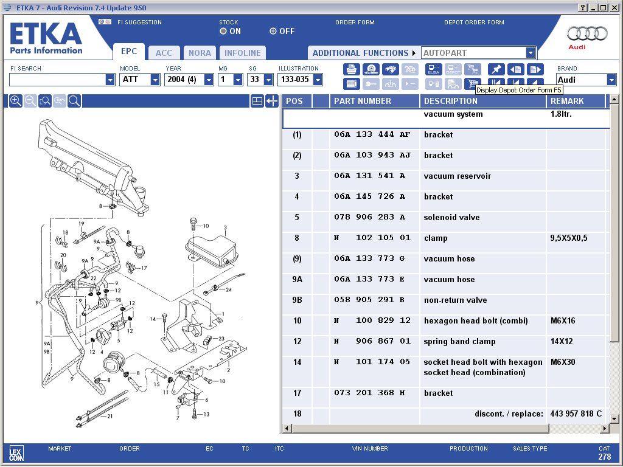The width and height of the screenshot is (623, 467).
Task: Zoom in on the illustration
Action: [x=15, y=101]
